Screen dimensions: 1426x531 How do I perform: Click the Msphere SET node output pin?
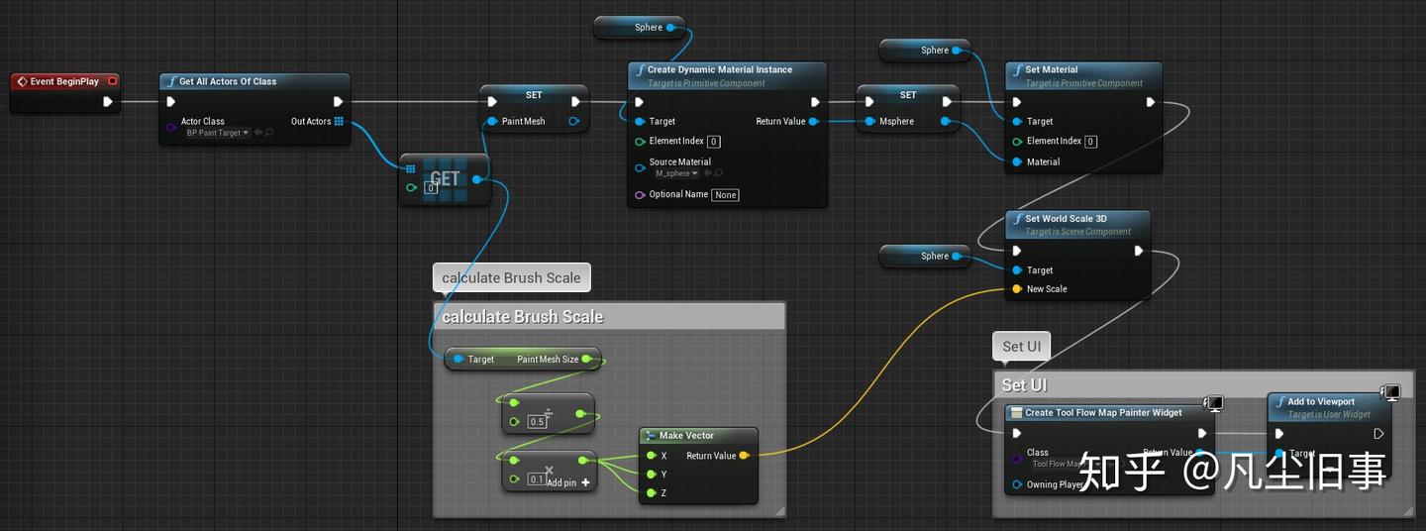pyautogui.click(x=946, y=122)
